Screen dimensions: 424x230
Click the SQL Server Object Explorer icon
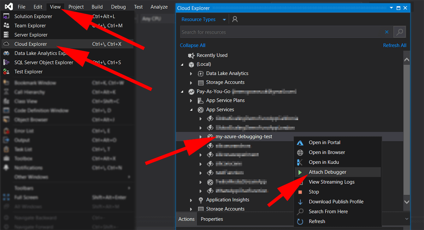click(6, 62)
